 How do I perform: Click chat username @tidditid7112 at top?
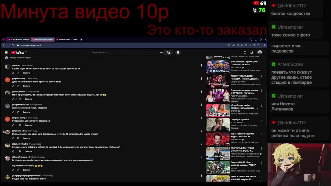[291, 6]
